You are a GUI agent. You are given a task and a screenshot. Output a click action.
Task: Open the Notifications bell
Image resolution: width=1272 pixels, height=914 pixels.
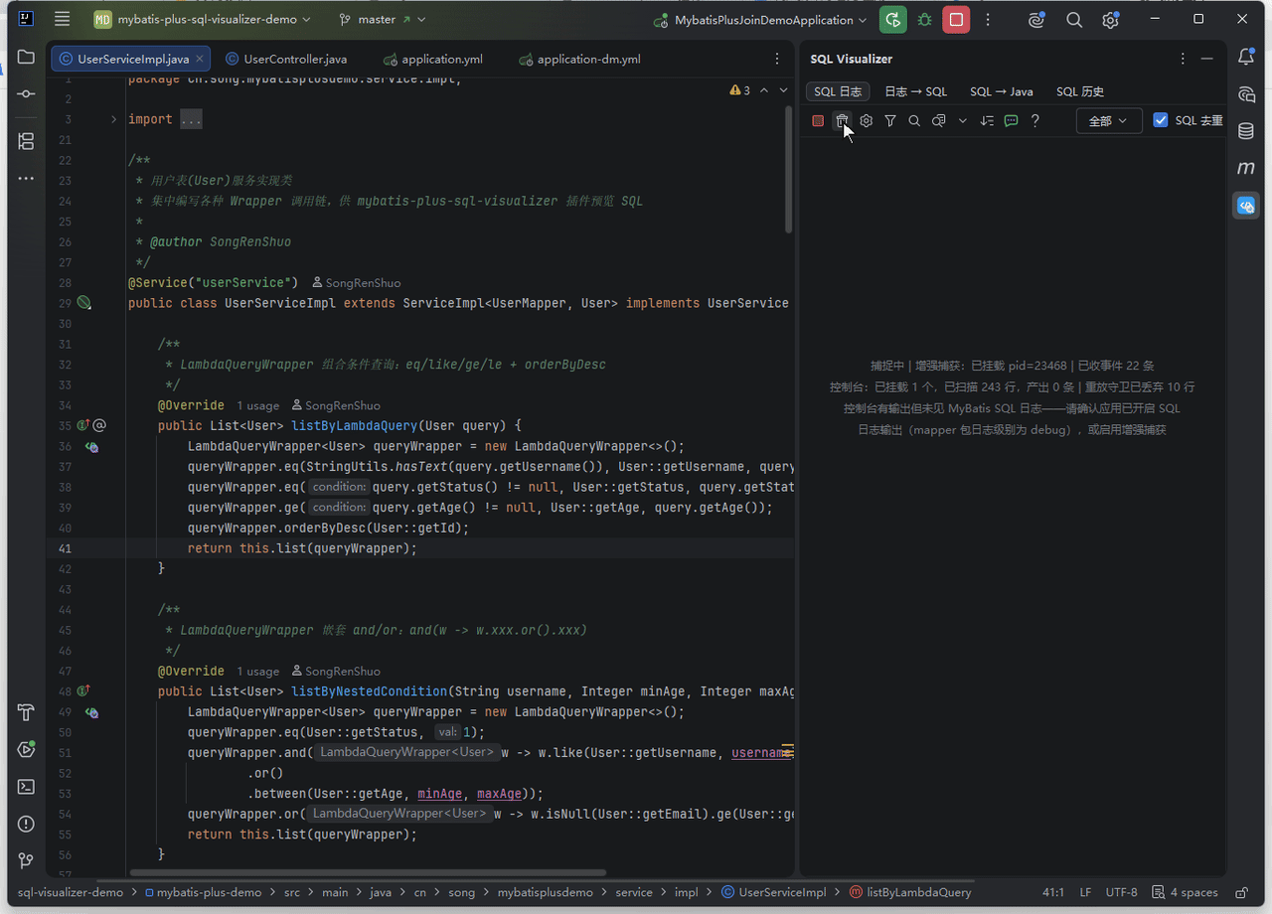1246,58
